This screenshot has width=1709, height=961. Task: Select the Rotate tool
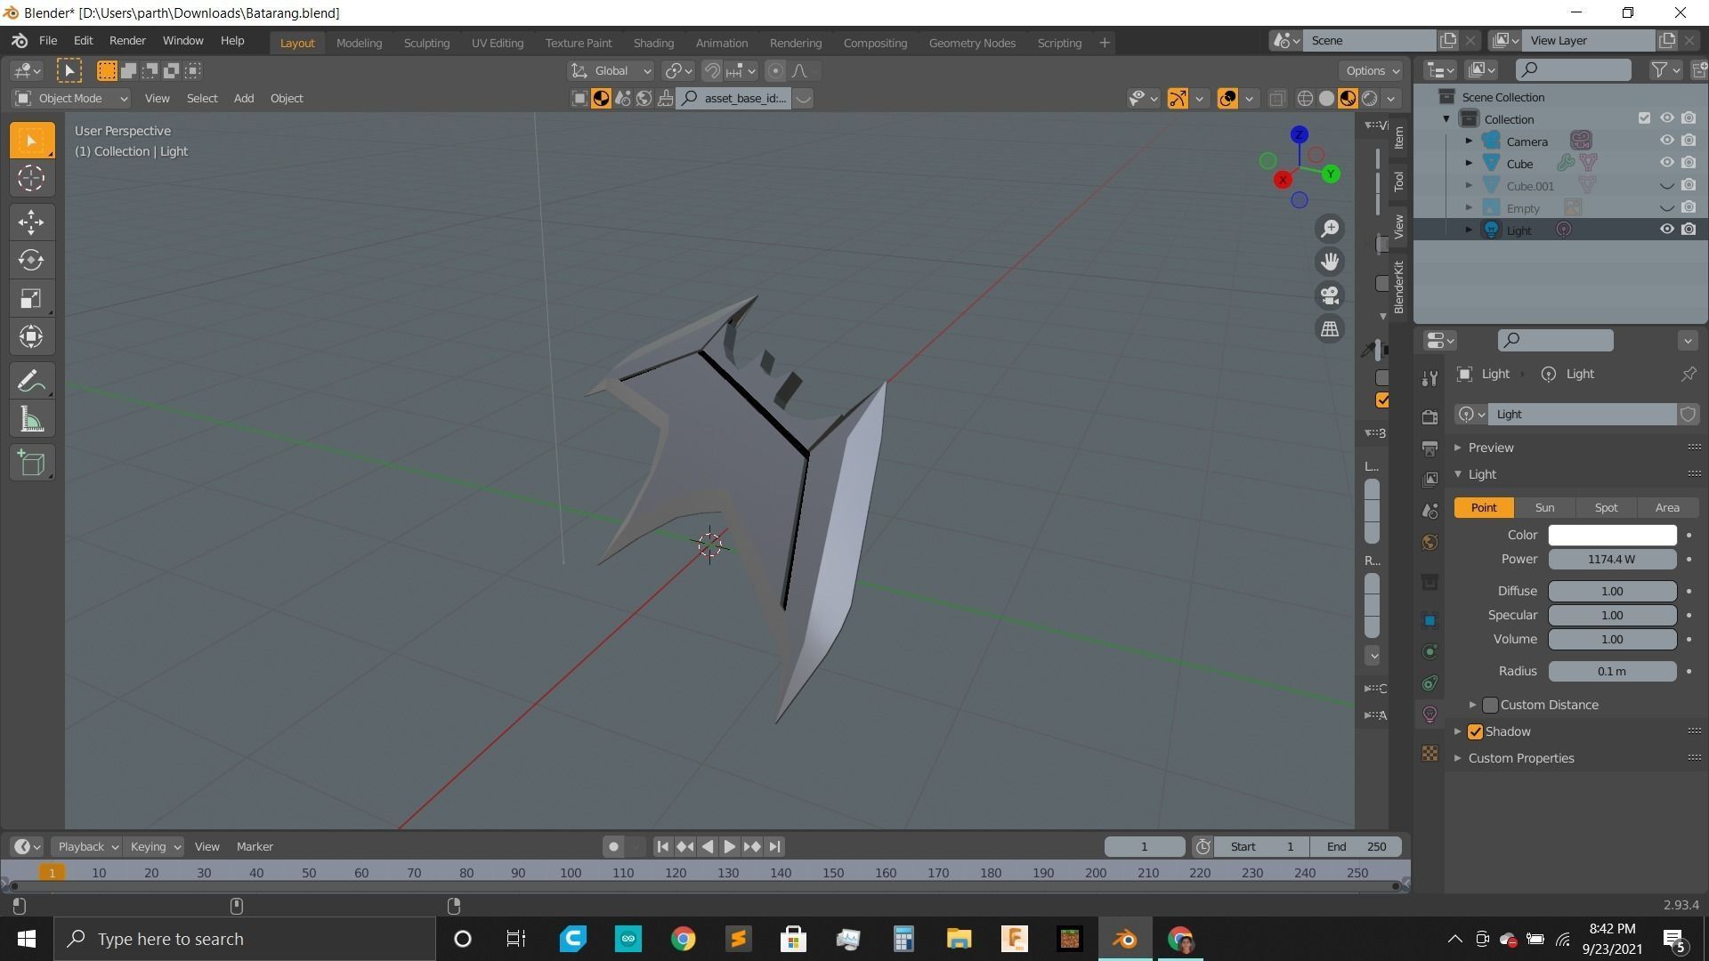click(31, 260)
